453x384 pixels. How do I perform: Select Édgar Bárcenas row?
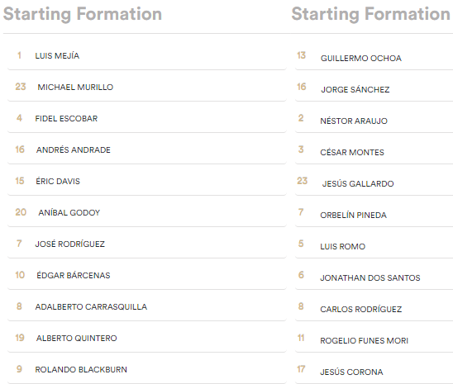[147, 275]
